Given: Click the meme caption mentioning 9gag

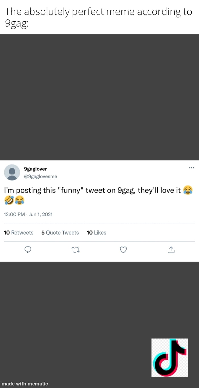Looking at the screenshot, I should coord(98,17).
